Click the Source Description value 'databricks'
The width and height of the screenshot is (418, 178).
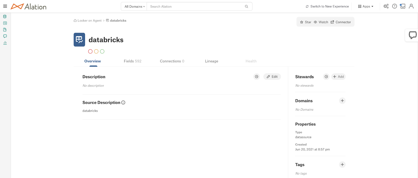[x=90, y=111]
